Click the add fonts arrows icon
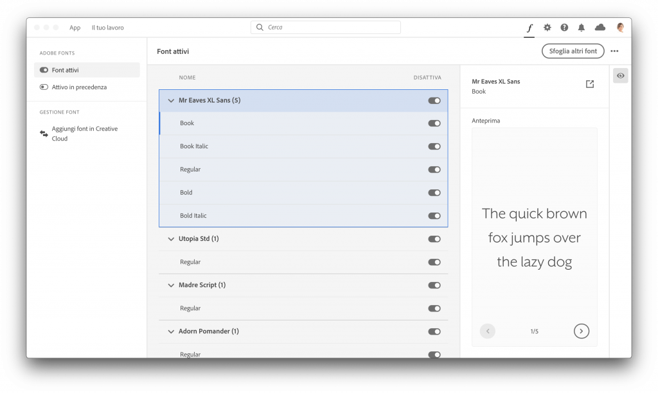 44,134
